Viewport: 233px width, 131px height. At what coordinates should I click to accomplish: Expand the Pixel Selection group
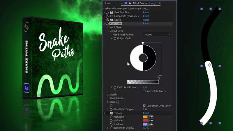tap(108, 98)
